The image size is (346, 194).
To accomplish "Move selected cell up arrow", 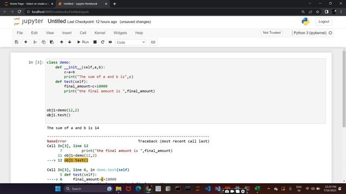I will pos(62,42).
